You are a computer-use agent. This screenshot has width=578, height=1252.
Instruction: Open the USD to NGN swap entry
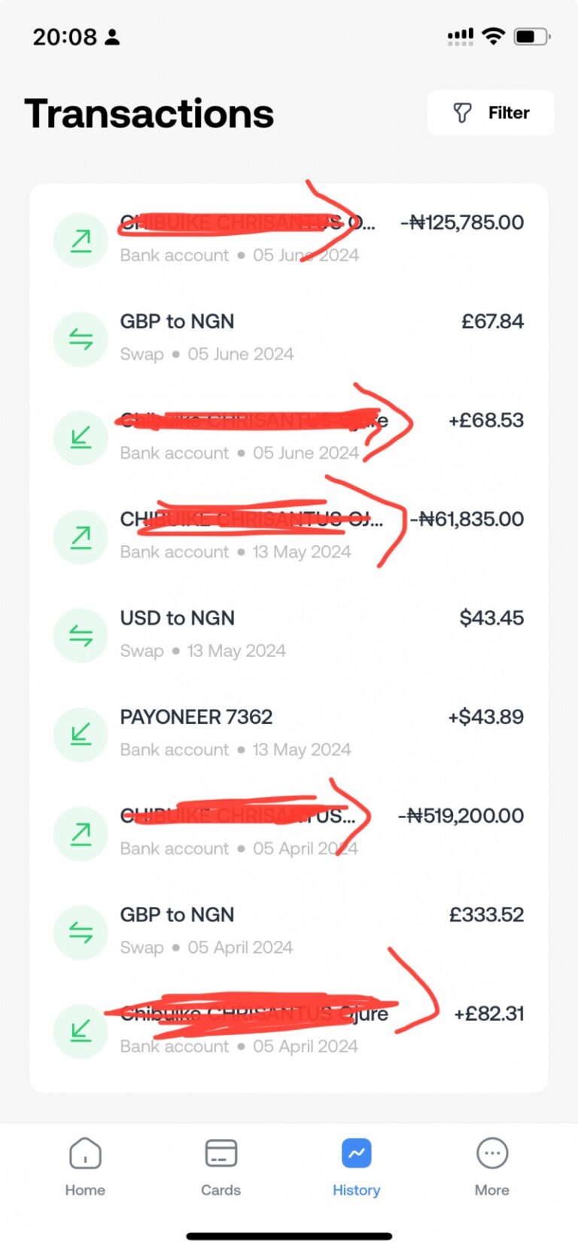pos(178,618)
